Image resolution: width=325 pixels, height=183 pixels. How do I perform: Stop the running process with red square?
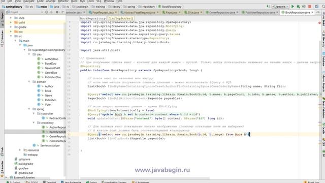pos(310,7)
